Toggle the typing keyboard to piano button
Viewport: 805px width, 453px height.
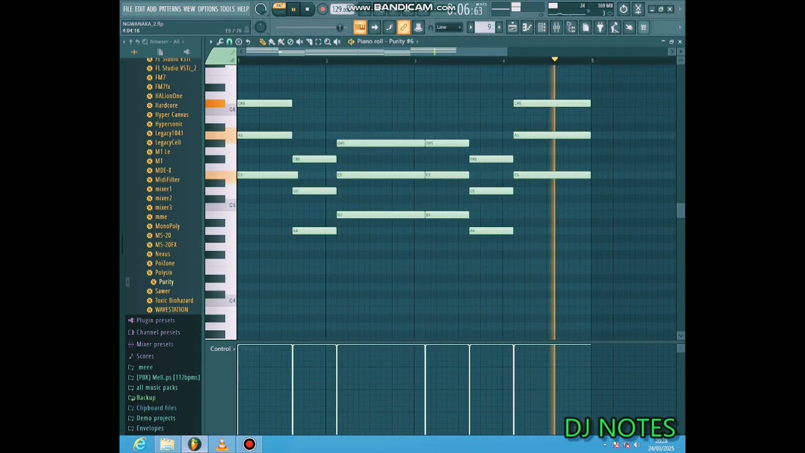point(360,27)
